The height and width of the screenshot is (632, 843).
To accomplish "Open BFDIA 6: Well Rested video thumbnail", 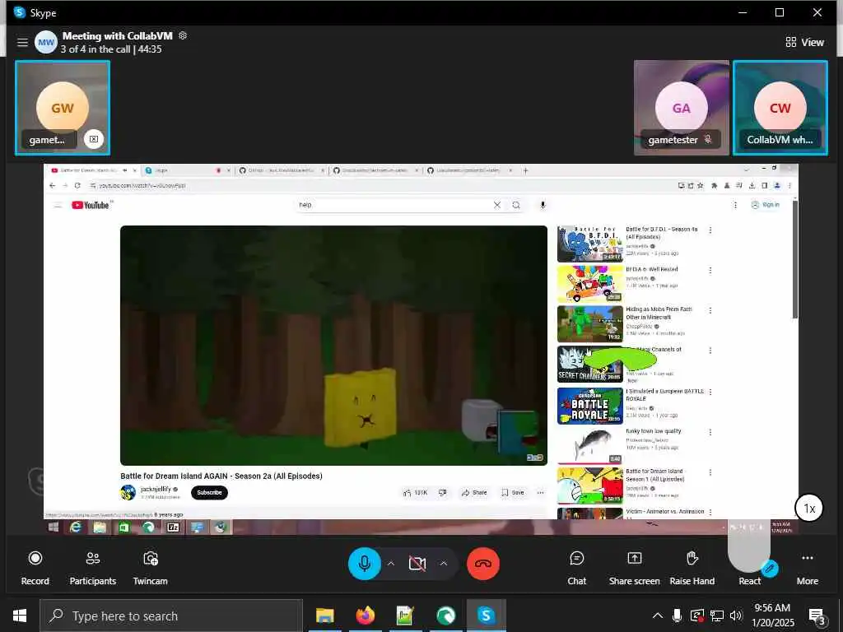I will click(589, 284).
